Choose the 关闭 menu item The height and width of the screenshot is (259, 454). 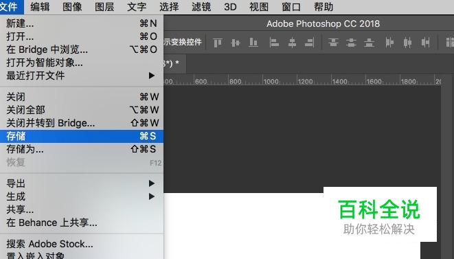click(82, 97)
